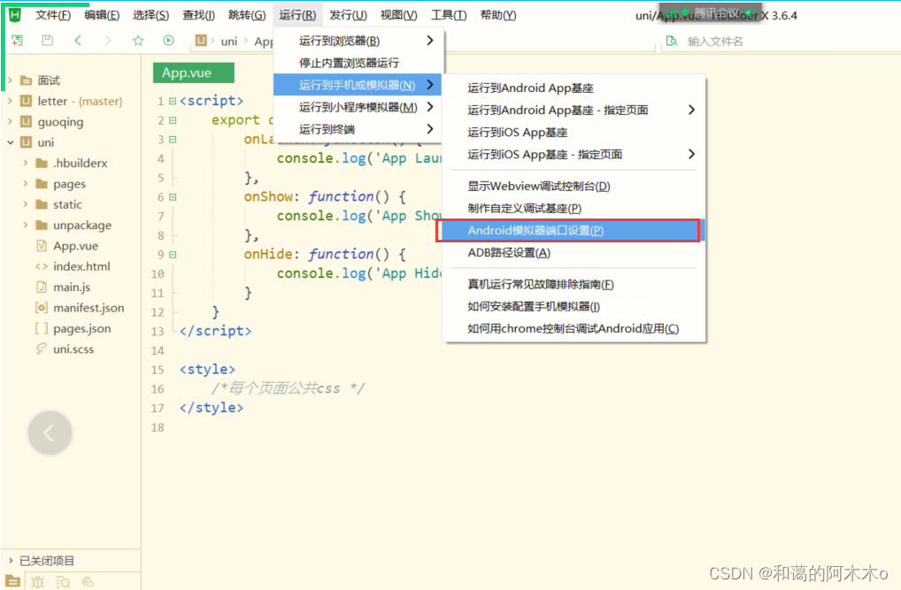Open the 视图(V) menu

[399, 15]
